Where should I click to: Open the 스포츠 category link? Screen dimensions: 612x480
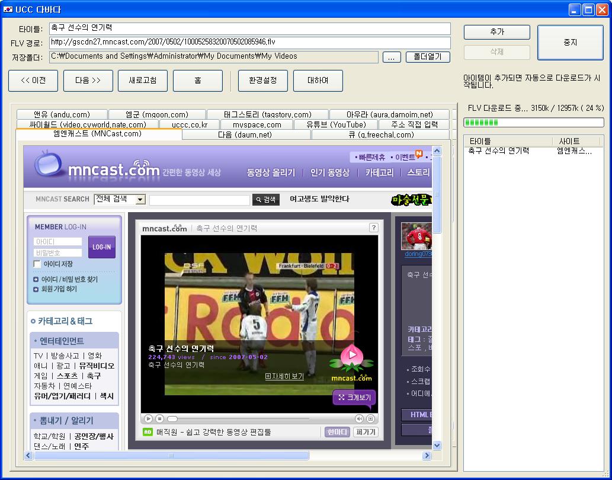(x=67, y=376)
